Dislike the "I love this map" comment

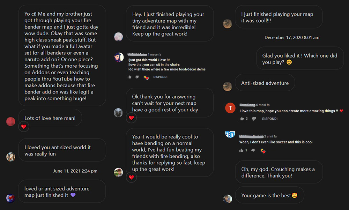coord(254,119)
